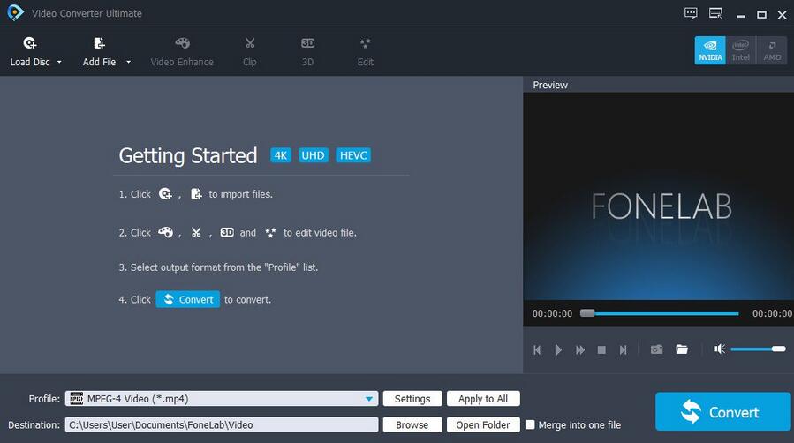This screenshot has width=794, height=443.
Task: Expand the Load Disc dropdown arrow
Action: (x=59, y=62)
